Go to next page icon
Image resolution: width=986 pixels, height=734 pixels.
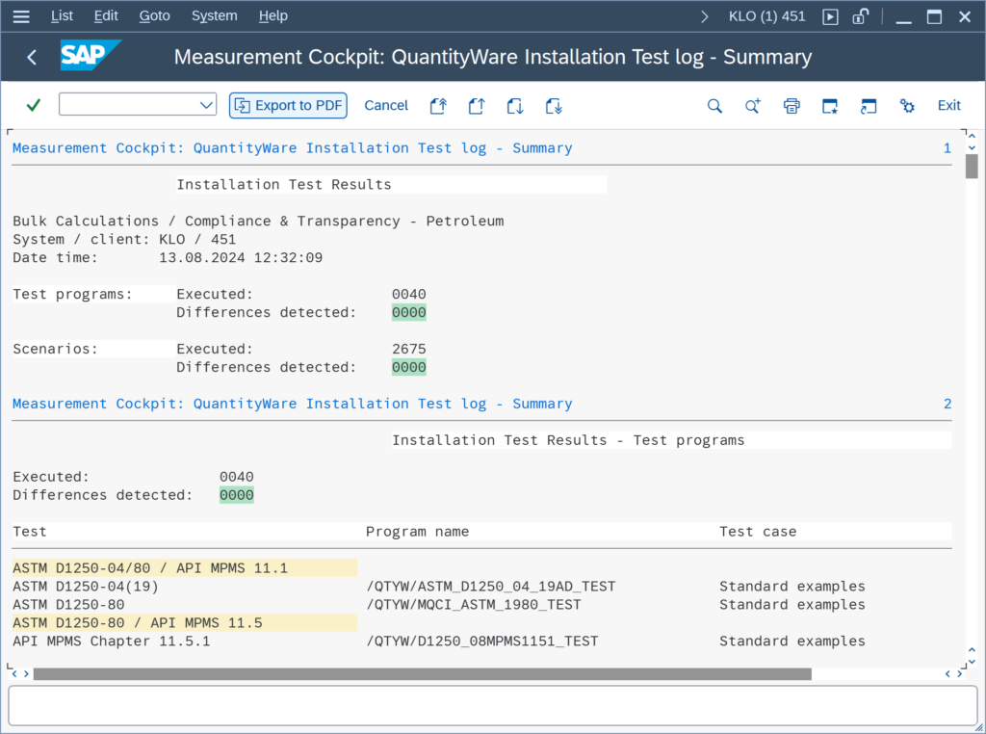[515, 106]
